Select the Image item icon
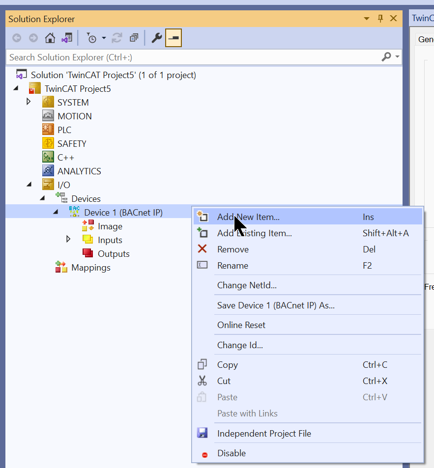 [88, 225]
